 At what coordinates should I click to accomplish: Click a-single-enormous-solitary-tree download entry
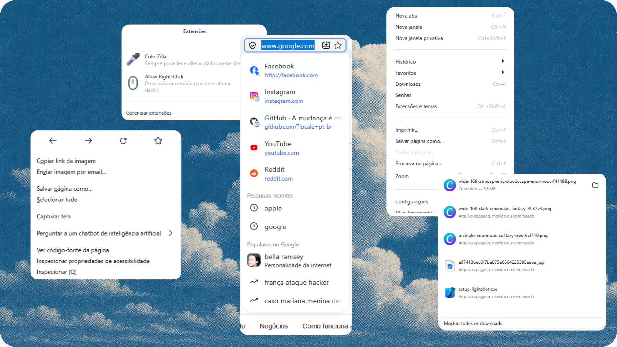(522, 239)
